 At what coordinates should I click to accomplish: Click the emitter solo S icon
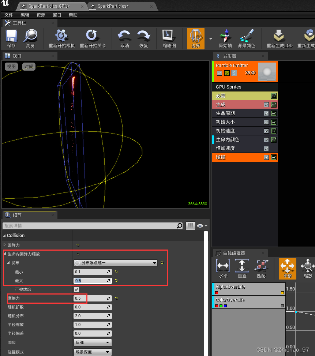tap(234, 73)
